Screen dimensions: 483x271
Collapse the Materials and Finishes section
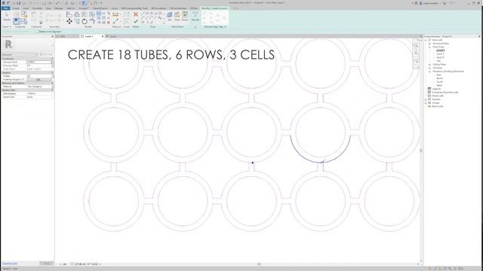[x=52, y=83]
